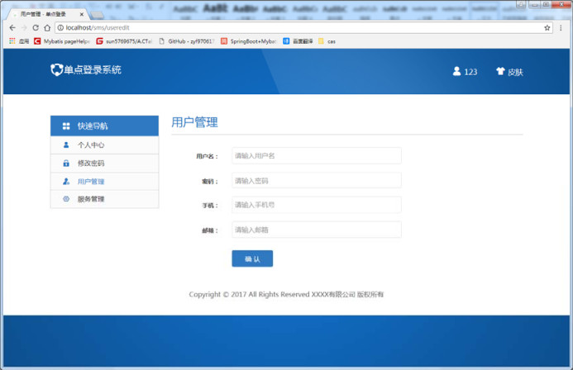Open 用户管理 in the sidebar menu
The width and height of the screenshot is (573, 370).
91,182
